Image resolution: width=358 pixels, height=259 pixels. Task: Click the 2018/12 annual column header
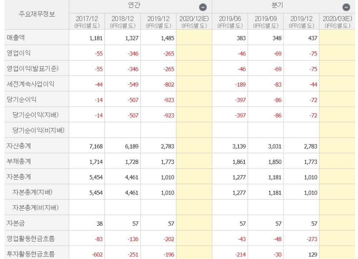click(122, 21)
